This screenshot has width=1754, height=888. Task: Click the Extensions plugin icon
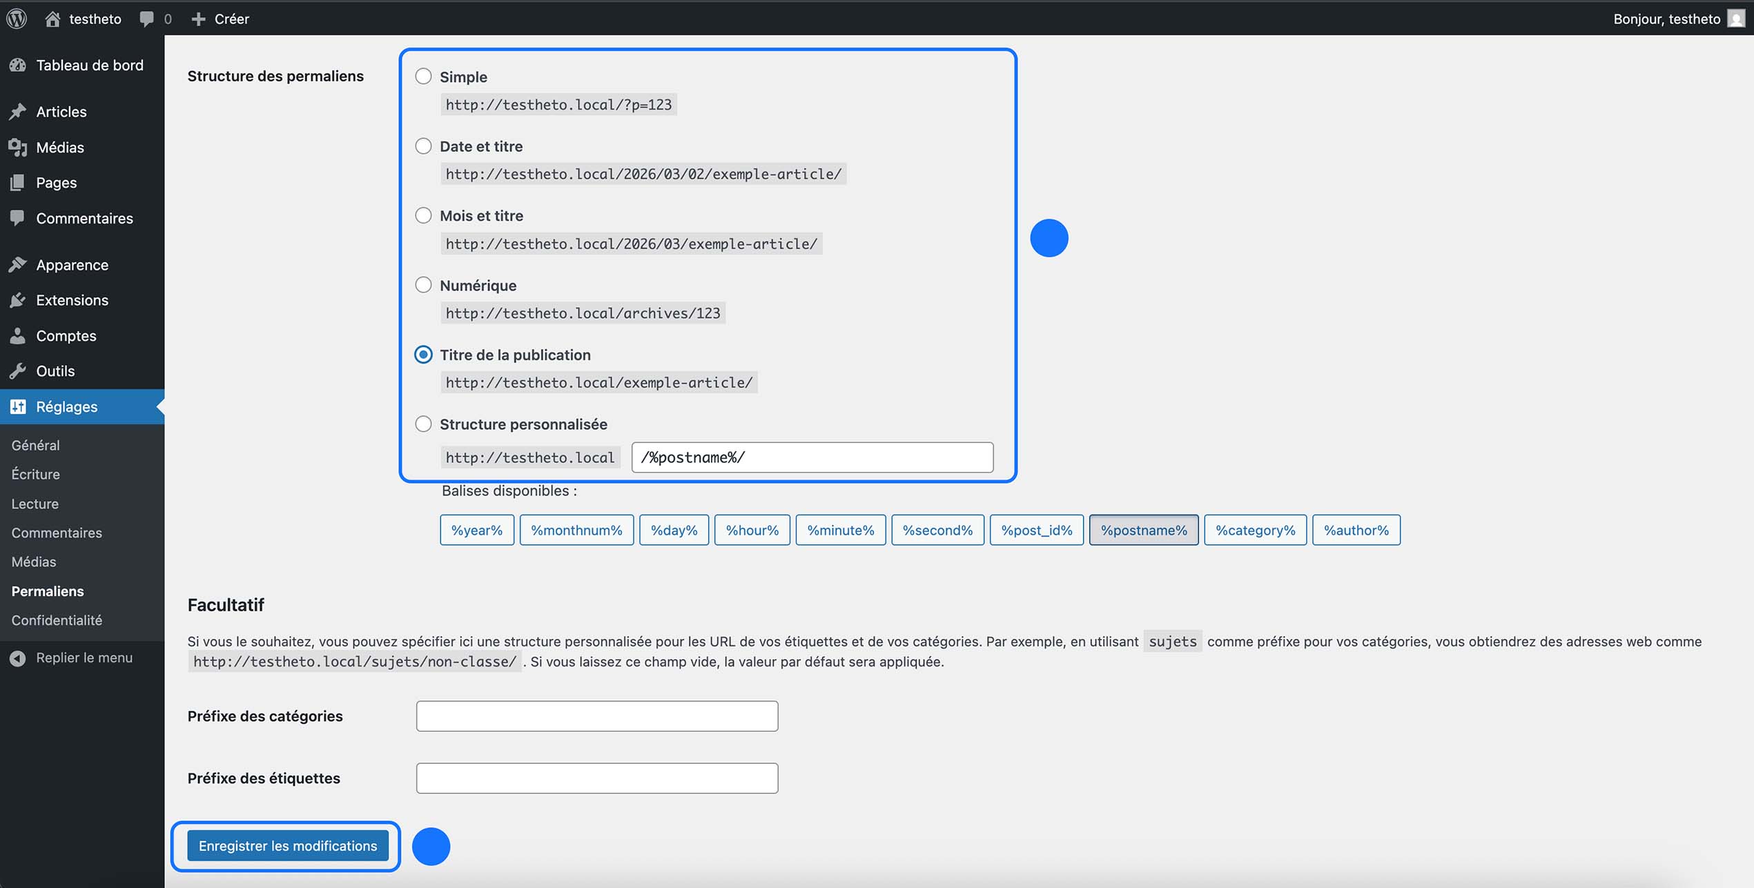click(x=19, y=300)
